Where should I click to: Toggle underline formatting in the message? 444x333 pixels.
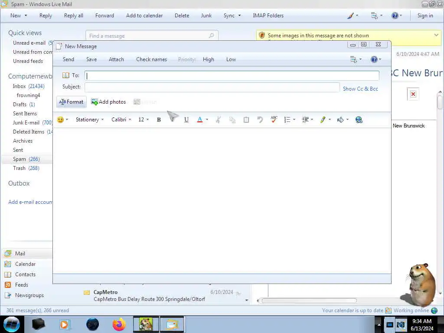(186, 120)
